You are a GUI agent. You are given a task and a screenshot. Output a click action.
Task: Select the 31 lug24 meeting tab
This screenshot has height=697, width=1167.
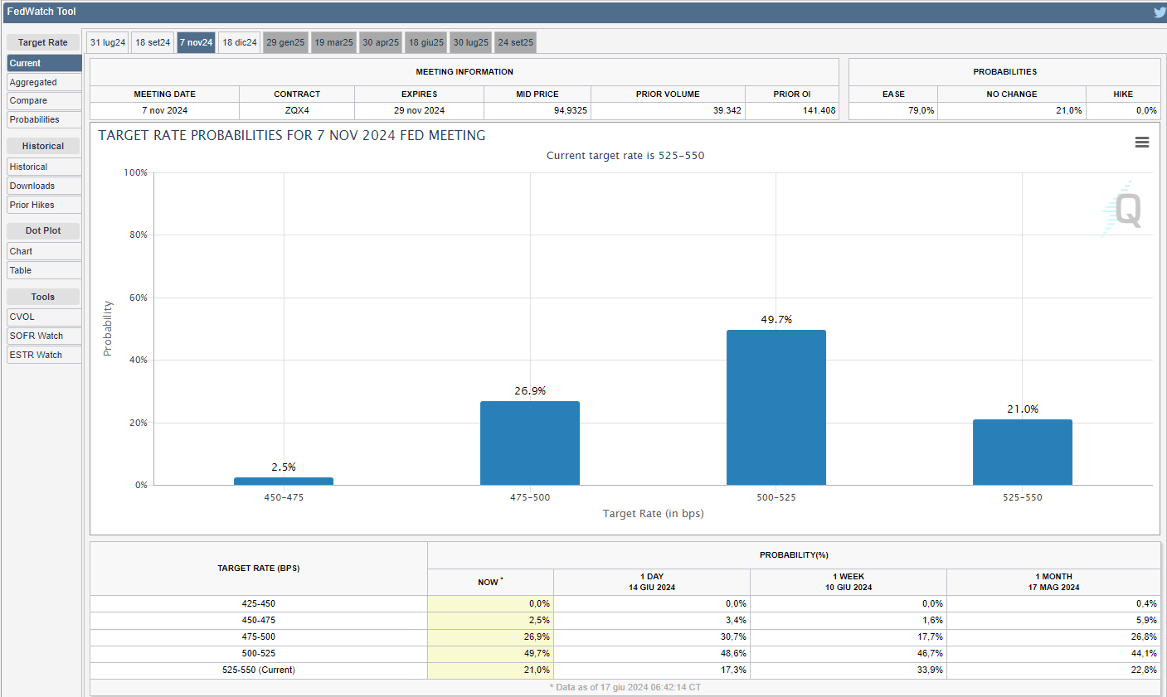108,42
